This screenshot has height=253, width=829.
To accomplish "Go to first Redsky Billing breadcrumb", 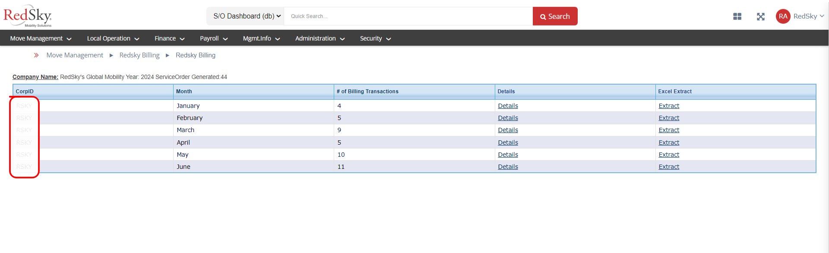I will [x=139, y=55].
